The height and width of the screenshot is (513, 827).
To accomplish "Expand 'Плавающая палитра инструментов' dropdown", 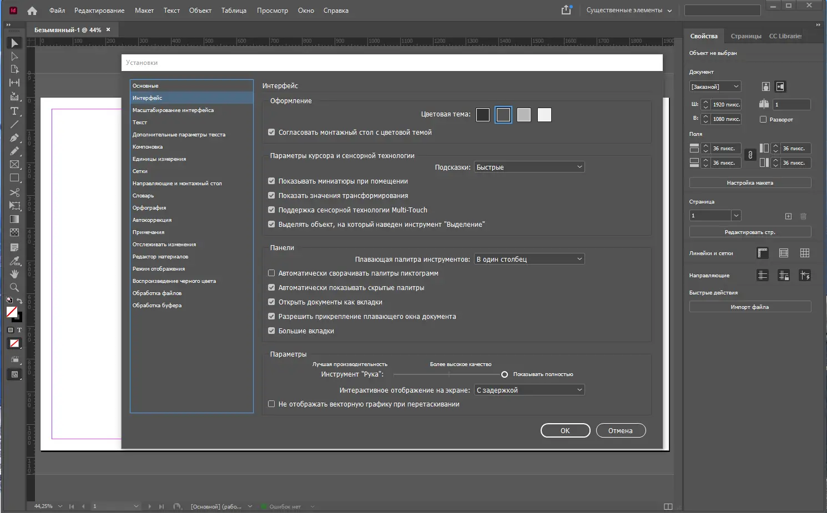I will pos(529,259).
